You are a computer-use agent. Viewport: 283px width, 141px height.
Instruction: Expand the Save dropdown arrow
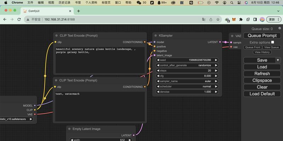(278, 60)
